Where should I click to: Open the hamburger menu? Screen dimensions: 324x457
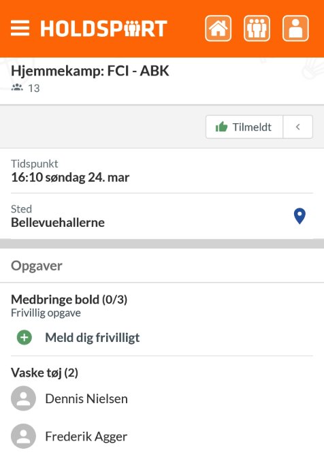coord(20,29)
